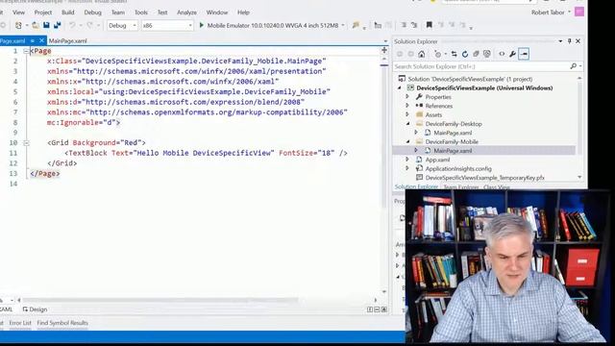Click the bookmark icon in the toolbar
Image resolution: width=615 pixels, height=346 pixels.
click(x=430, y=25)
